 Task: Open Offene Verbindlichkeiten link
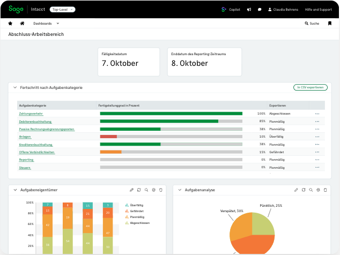click(x=37, y=152)
